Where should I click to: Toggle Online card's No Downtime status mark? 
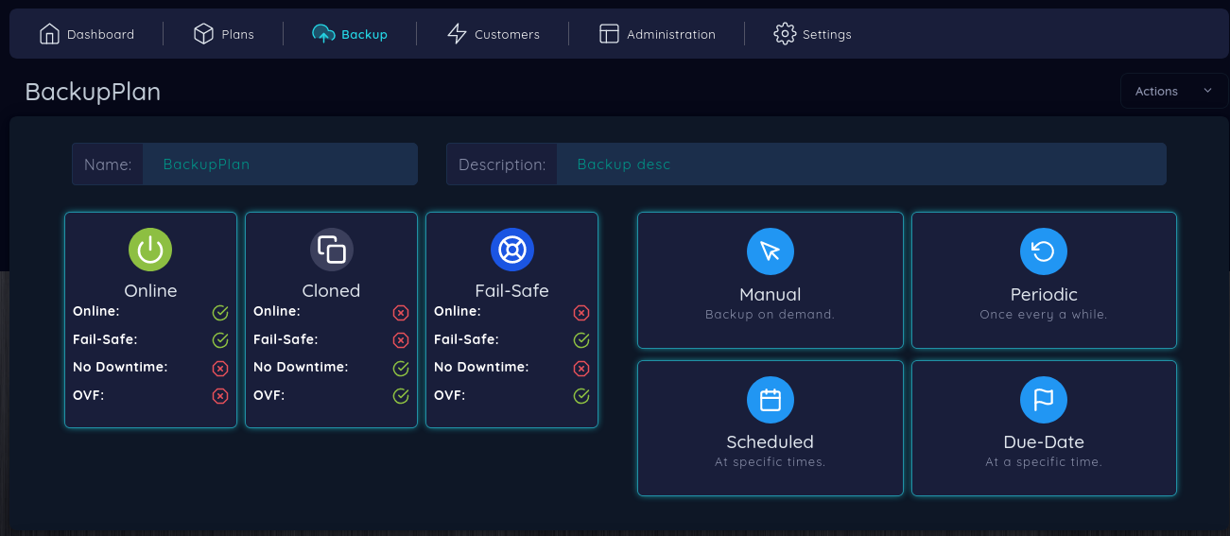(x=220, y=369)
